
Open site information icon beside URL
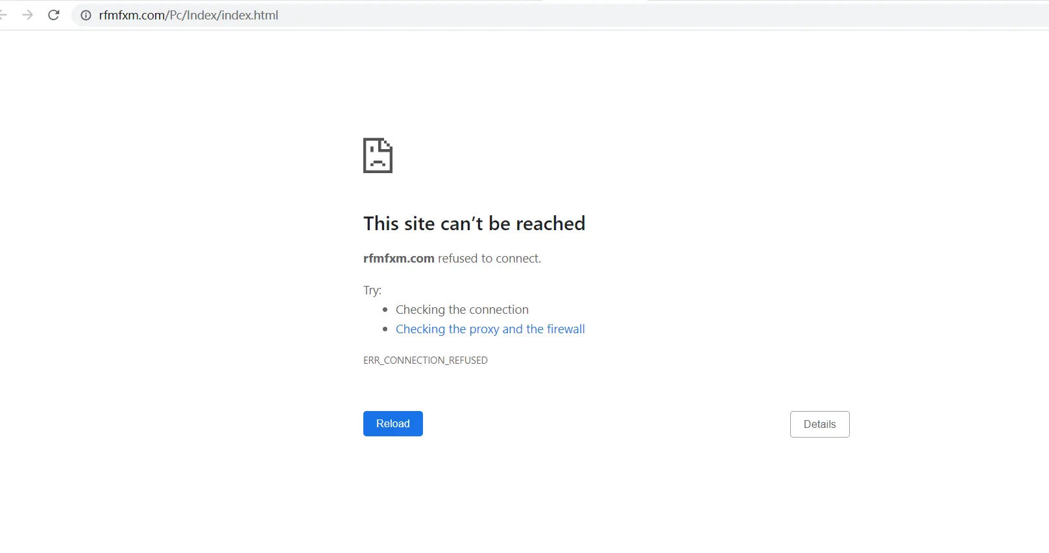86,15
